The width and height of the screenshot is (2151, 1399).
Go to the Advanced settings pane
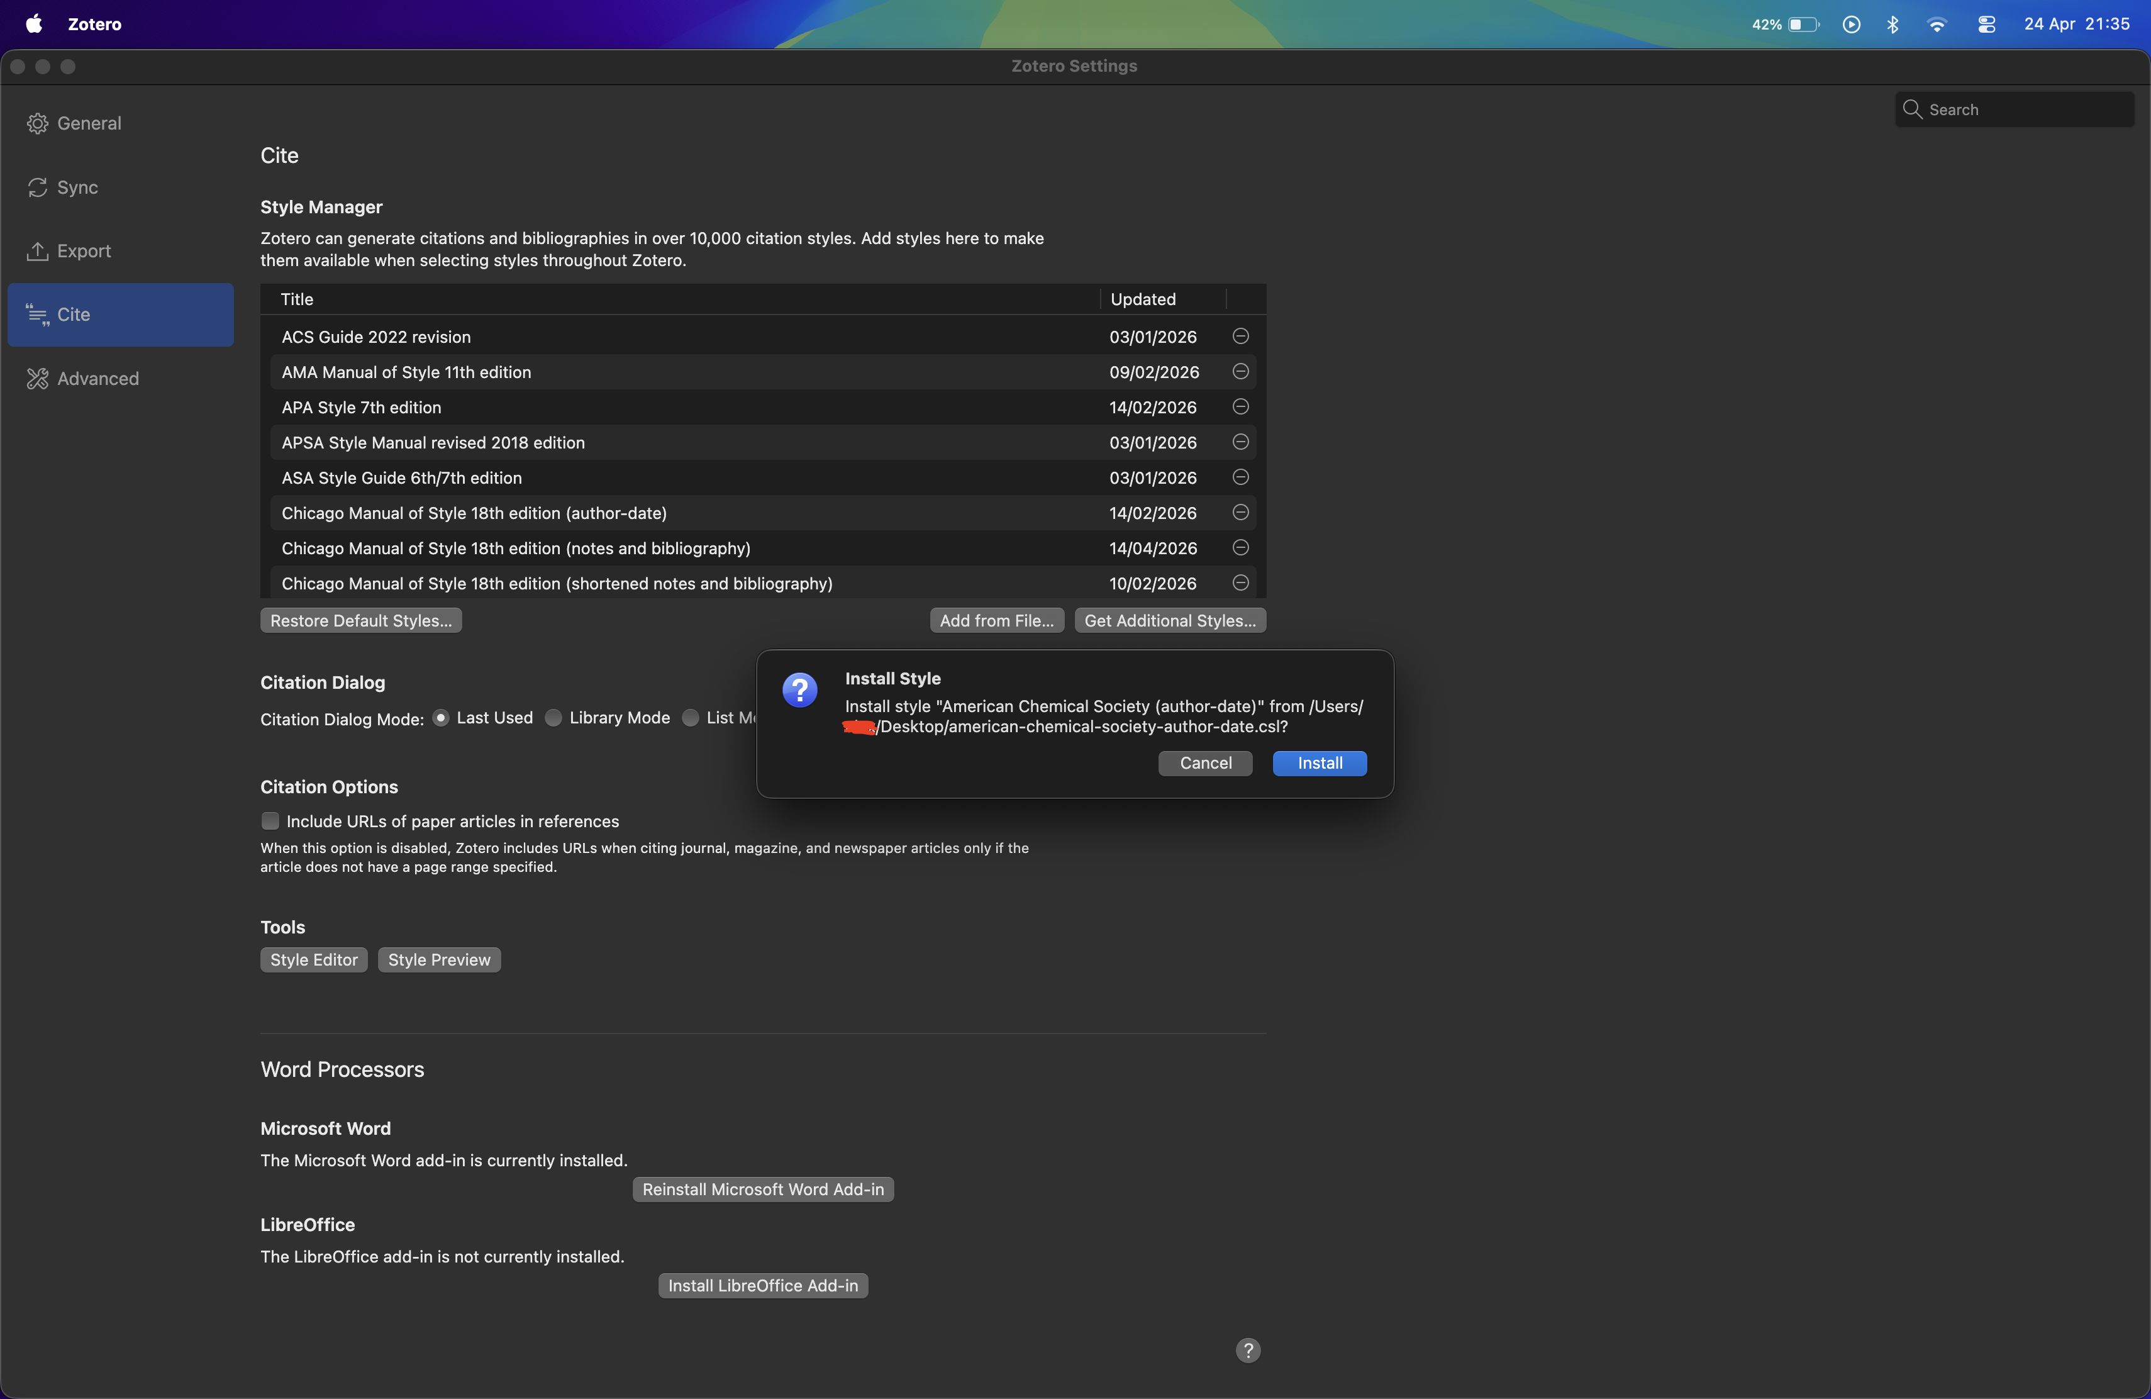pos(97,379)
